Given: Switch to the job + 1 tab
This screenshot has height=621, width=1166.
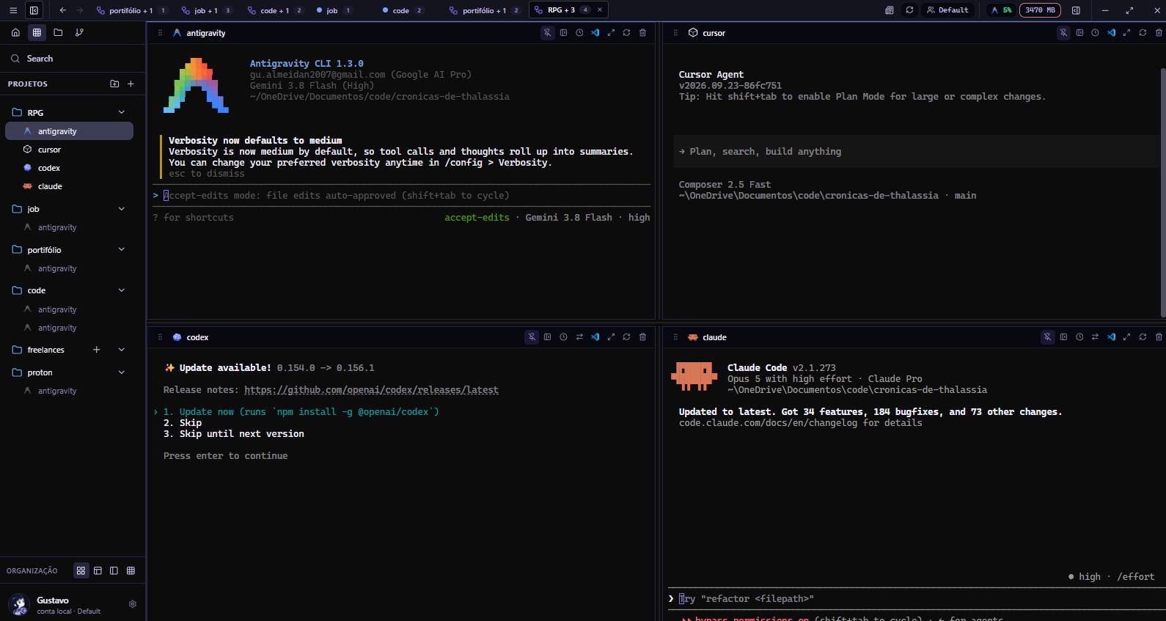Looking at the screenshot, I should coord(207,10).
